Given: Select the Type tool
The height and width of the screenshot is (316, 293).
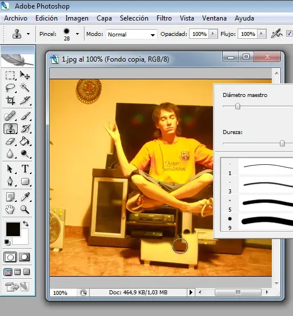Looking at the screenshot, I should click(x=25, y=169).
